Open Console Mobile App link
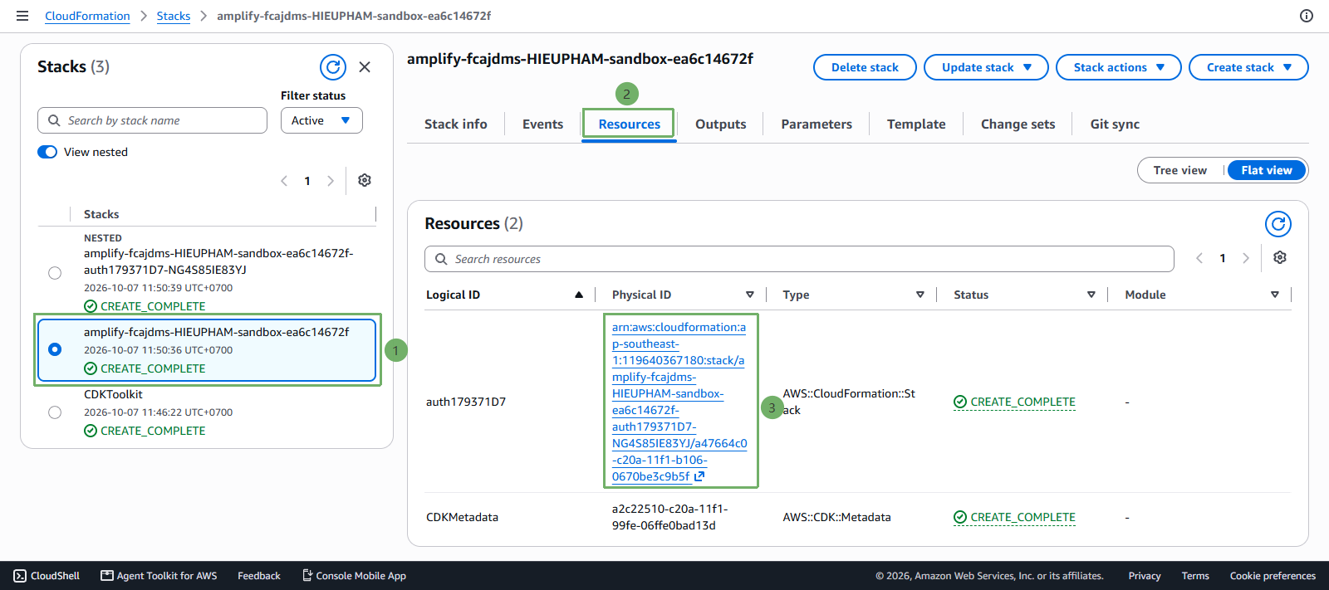Viewport: 1329px width, 590px height. click(354, 576)
